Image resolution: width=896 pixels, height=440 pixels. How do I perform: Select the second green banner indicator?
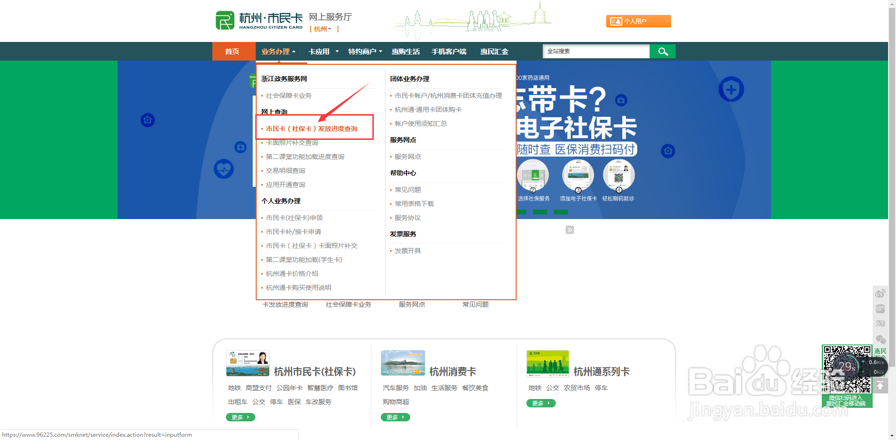click(540, 212)
